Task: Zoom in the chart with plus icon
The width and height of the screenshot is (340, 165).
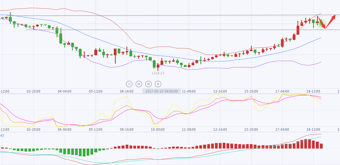Action: [158, 84]
